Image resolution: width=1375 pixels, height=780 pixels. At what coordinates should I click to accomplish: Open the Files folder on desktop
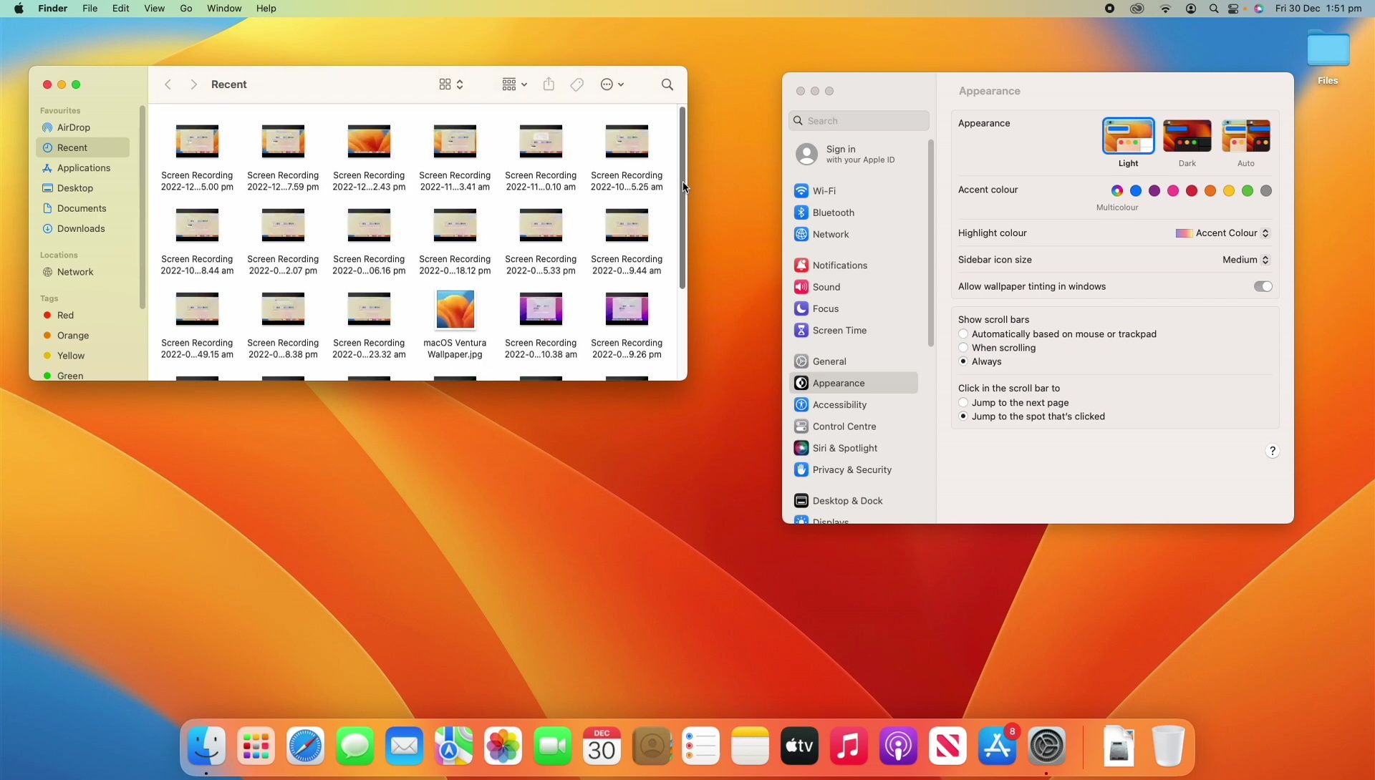[1328, 57]
